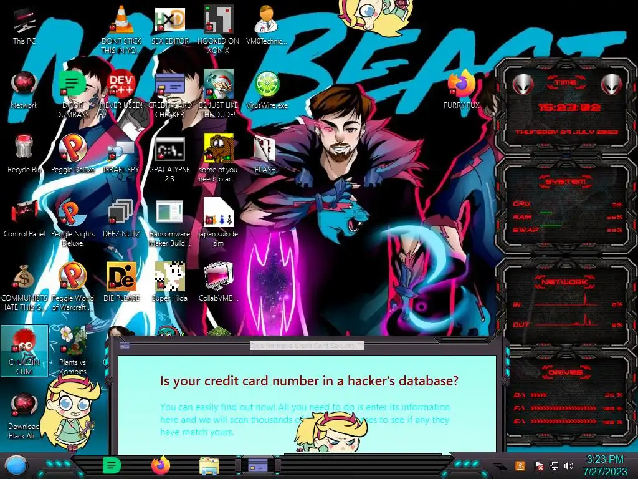The width and height of the screenshot is (638, 479).
Task: Launch the Super Hilda game icon
Action: tap(169, 283)
